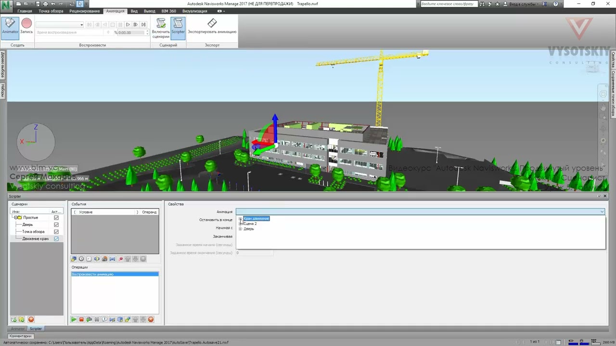Click the Play button in Воспроизвести panel
This screenshot has height=346, width=616.
pos(128,25)
